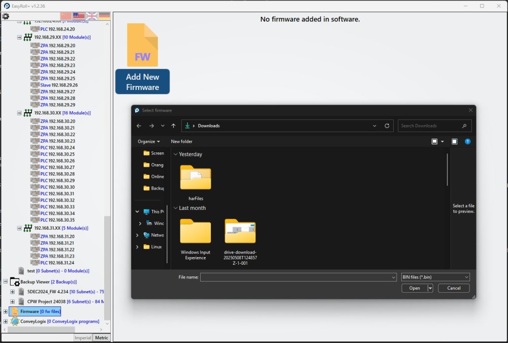This screenshot has width=508, height=343.
Task: Click the blue help icon in dialog
Action: coord(468,141)
